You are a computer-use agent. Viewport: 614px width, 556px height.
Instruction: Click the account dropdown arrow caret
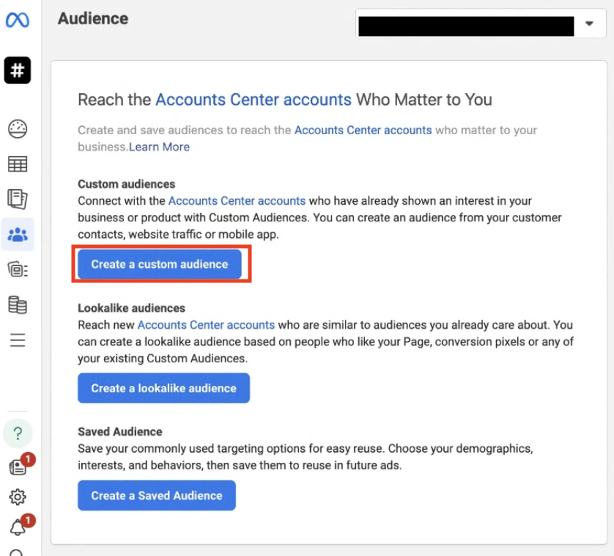click(589, 24)
